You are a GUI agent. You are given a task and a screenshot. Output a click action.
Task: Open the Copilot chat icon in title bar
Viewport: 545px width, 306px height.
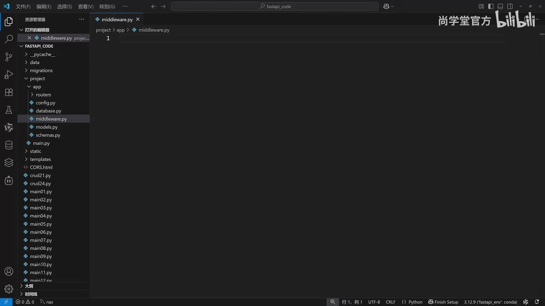[386, 6]
